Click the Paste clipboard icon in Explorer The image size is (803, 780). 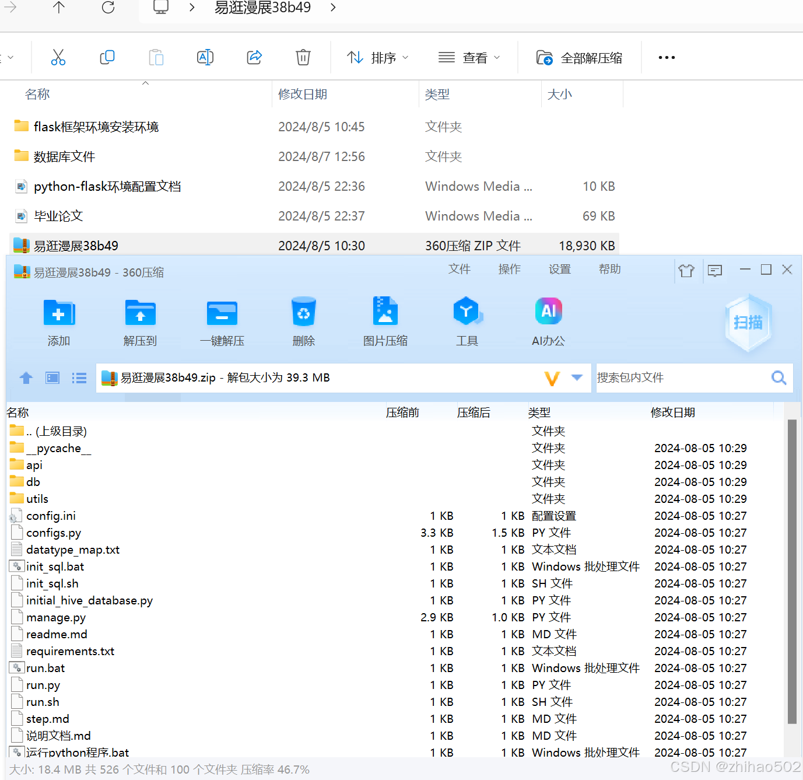point(156,57)
